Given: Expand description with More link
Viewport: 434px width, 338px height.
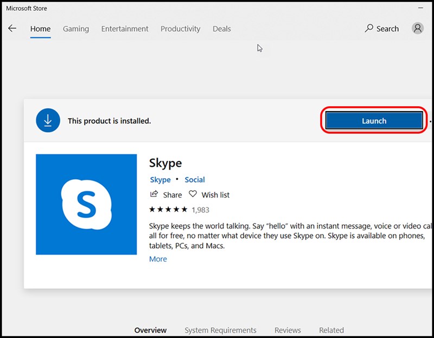Looking at the screenshot, I should (x=158, y=259).
